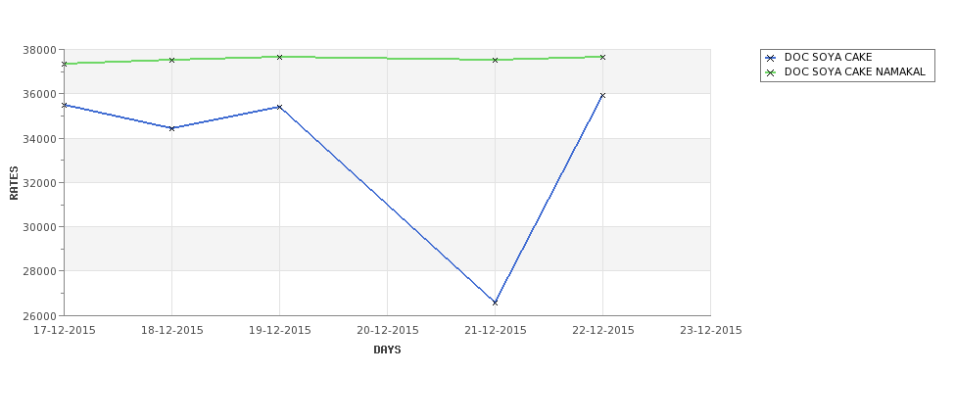Image resolution: width=955 pixels, height=420 pixels.
Task: Click the 20-12-2015 x-axis date label
Action: [387, 331]
